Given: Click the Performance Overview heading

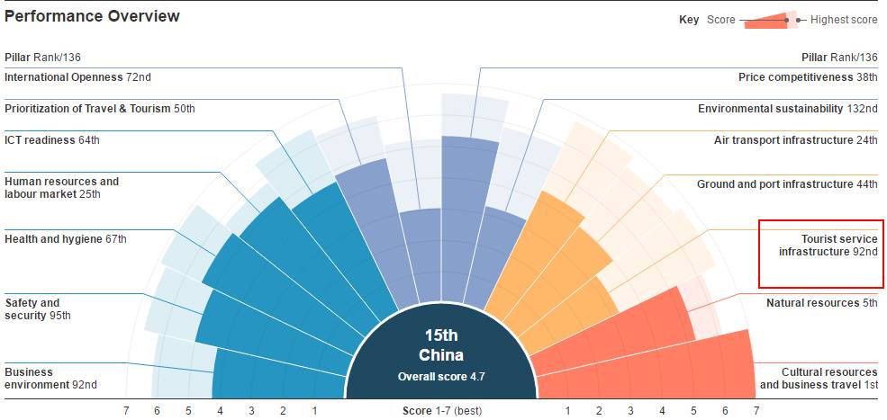Looking at the screenshot, I should point(92,16).
